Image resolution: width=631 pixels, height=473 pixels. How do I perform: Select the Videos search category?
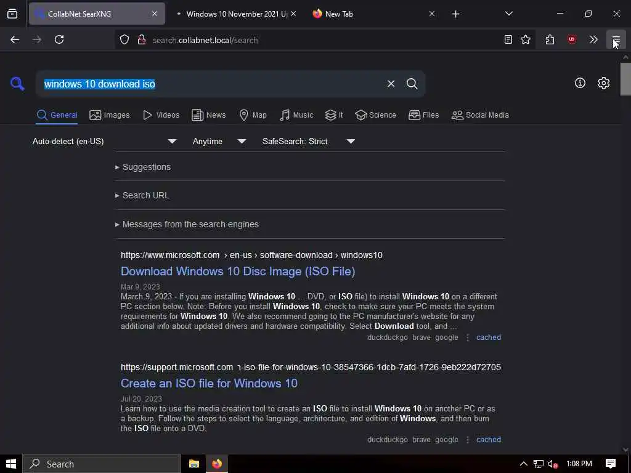(161, 115)
